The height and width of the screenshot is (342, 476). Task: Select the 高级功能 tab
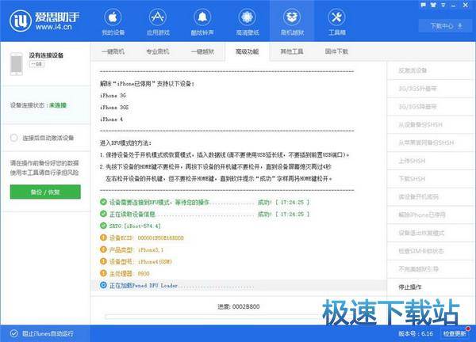pos(247,51)
